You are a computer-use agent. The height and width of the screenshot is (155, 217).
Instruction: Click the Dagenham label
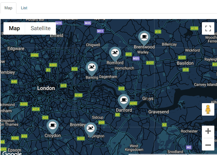point(108,77)
